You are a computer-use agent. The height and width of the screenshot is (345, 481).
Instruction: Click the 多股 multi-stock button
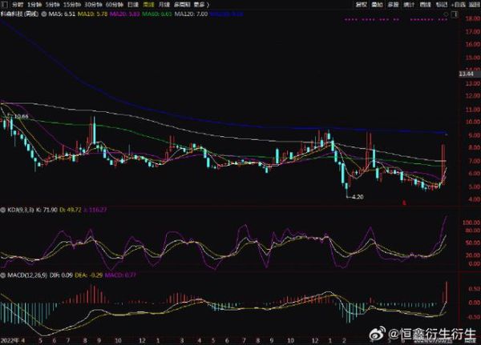point(394,5)
